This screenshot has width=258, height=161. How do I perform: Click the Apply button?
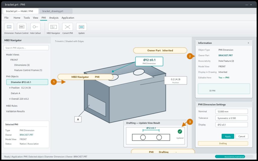point(228,136)
